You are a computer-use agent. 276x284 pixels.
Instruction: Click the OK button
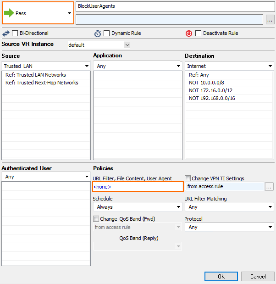(x=221, y=276)
